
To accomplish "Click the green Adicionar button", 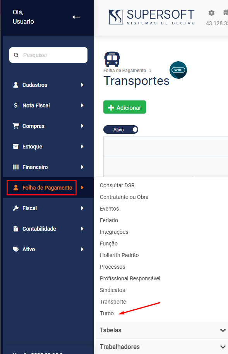I will [x=125, y=107].
